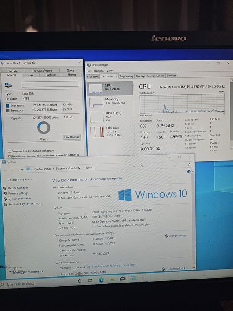
Task: Open Hardware tab in Disk Properties
Action: point(51,75)
